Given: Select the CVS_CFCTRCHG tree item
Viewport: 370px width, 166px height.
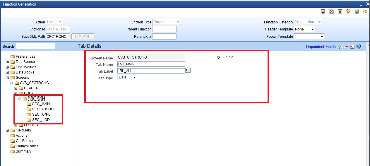Looking at the screenshot, I should (x=34, y=83).
